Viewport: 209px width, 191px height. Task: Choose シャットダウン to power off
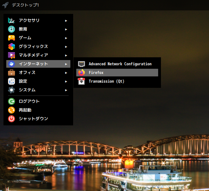tap(38, 119)
